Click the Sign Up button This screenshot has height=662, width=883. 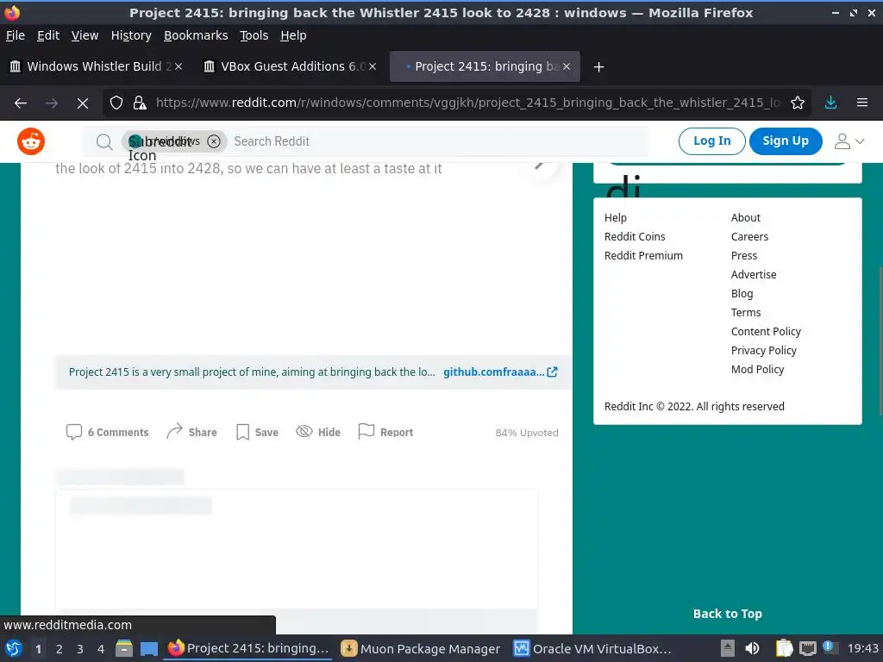(786, 141)
